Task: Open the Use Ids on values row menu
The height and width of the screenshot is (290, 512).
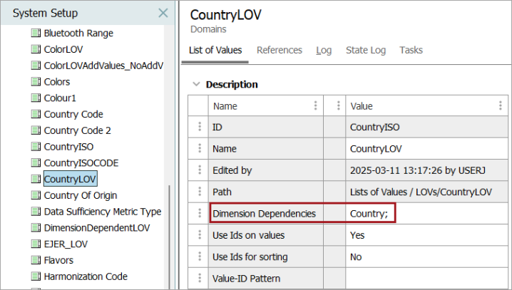Action: pyautogui.click(x=200, y=235)
